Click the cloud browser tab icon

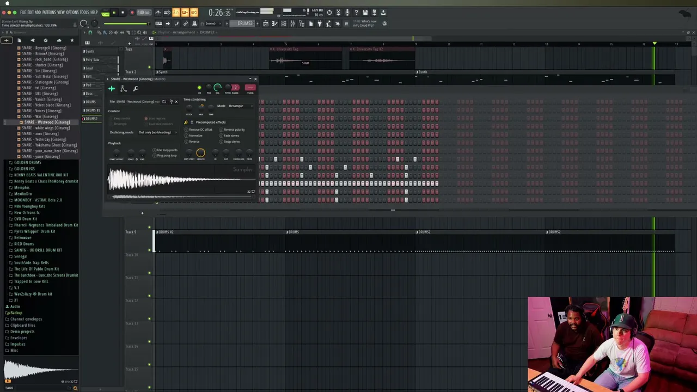tap(59, 40)
